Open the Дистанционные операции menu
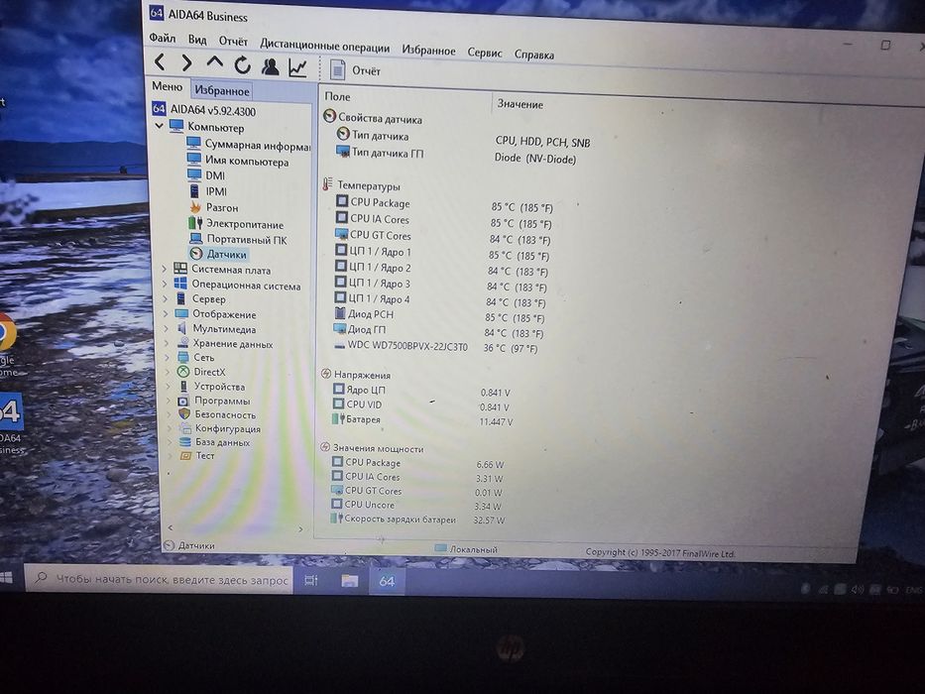 [x=324, y=46]
